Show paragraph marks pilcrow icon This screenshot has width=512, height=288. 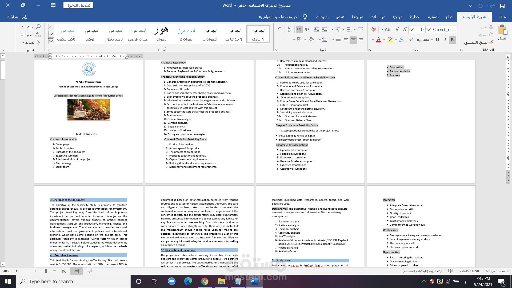point(279,30)
